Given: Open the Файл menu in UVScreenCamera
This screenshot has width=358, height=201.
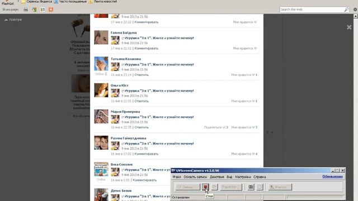Looking at the screenshot, I should tap(177, 177).
